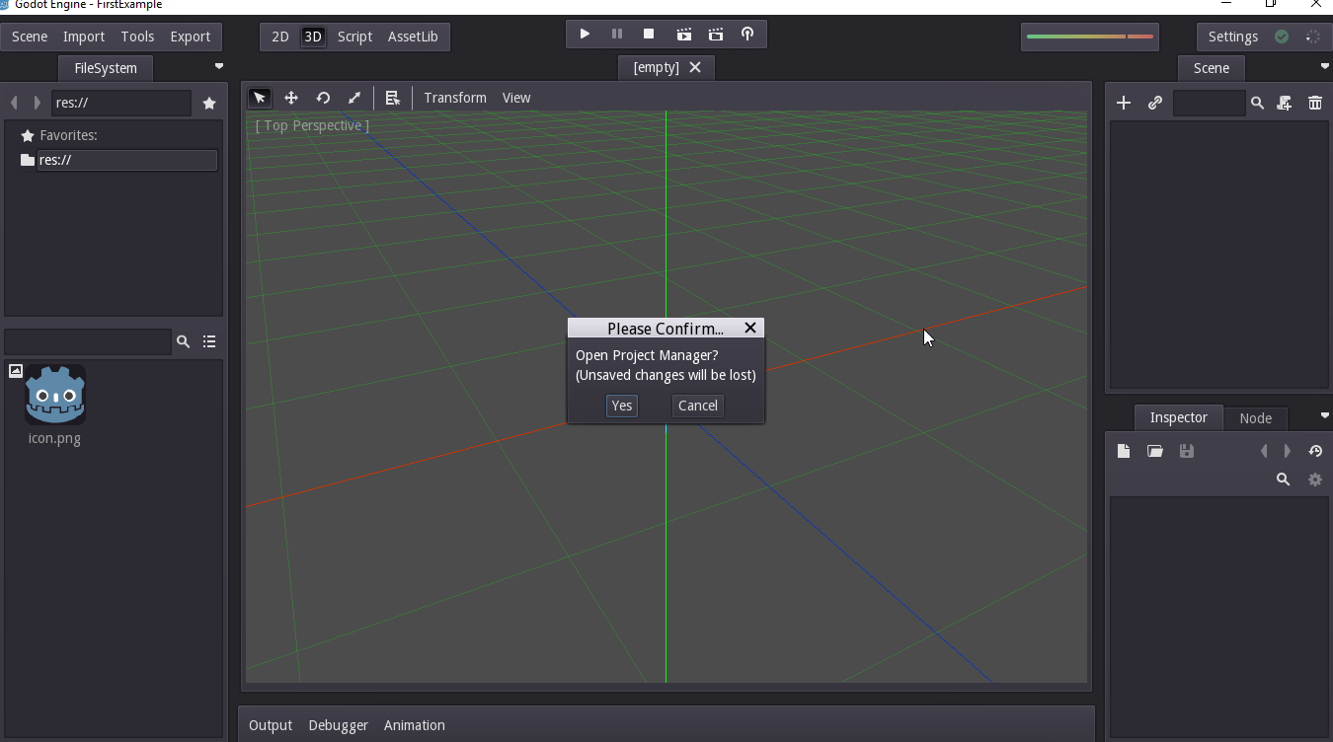Open the debug options icon
Screen dimensions: 1333x742
pos(747,35)
